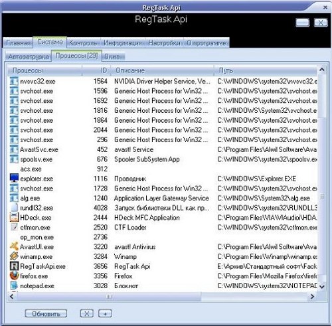Click the alg.exe process icon

14,198
